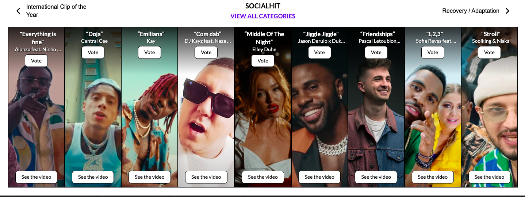Viewport: 525px width, 197px height.
Task: Vote for "Doja" by Central Cee
Action: pyautogui.click(x=93, y=52)
